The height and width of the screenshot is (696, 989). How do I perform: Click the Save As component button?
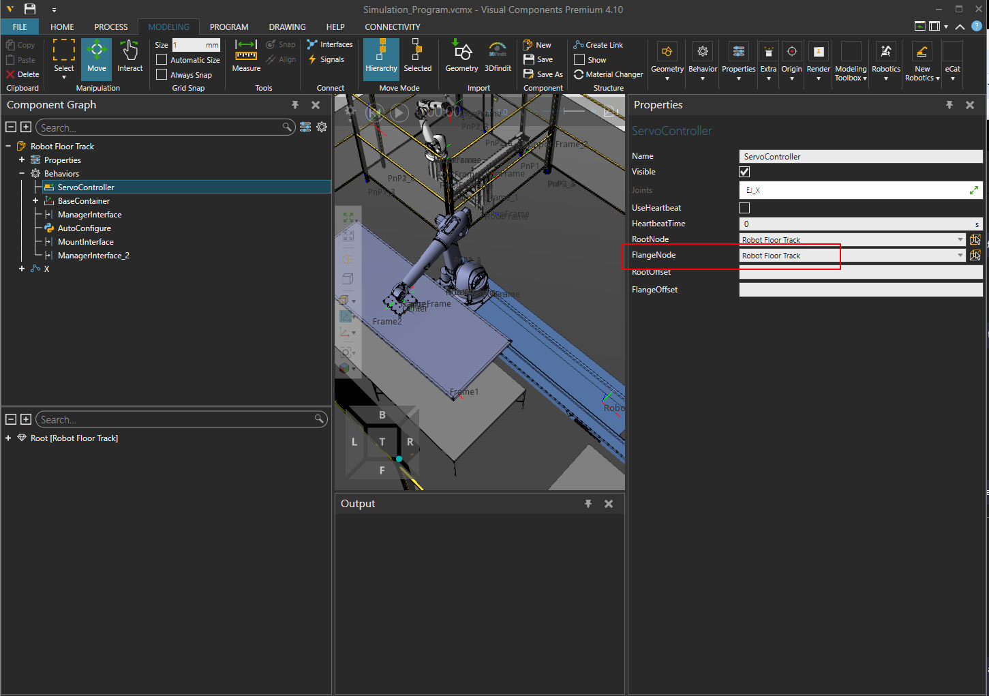[543, 74]
